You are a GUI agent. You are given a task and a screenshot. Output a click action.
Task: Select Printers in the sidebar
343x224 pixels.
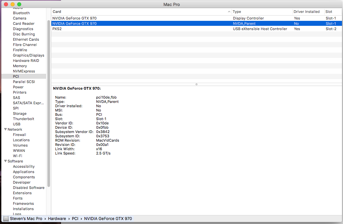coord(20,92)
